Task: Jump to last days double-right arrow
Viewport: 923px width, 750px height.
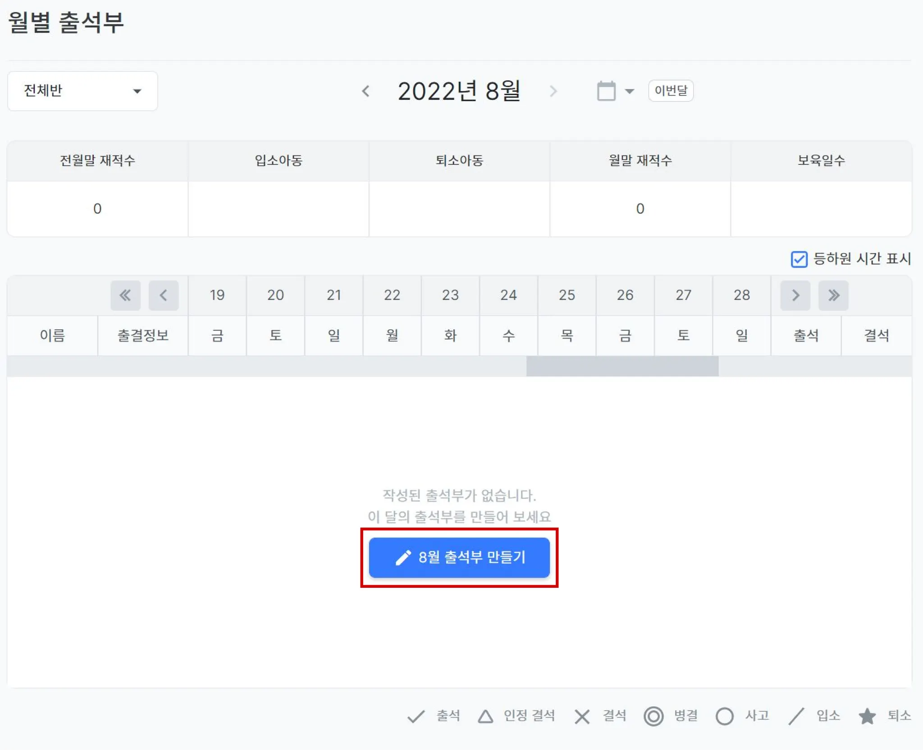Action: pos(833,295)
